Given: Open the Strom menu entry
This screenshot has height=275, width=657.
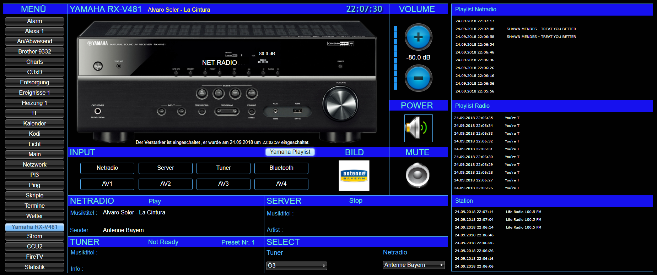Looking at the screenshot, I should [34, 236].
